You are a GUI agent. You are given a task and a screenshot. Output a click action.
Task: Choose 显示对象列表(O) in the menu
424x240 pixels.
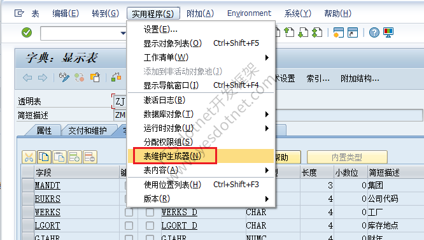201,43
